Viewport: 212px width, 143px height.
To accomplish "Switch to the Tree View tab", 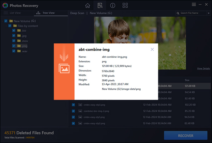I will point(51,13).
